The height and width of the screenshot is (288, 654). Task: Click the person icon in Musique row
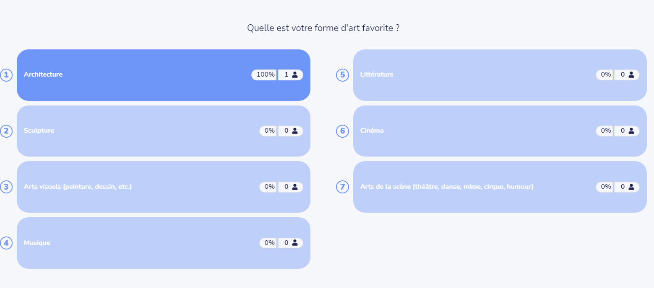pos(295,243)
